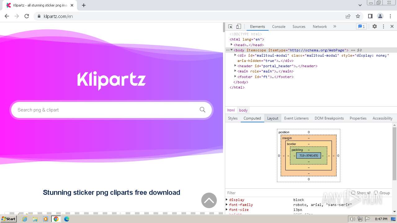
Task: Open File Explorer from taskbar
Action: click(x=35, y=219)
